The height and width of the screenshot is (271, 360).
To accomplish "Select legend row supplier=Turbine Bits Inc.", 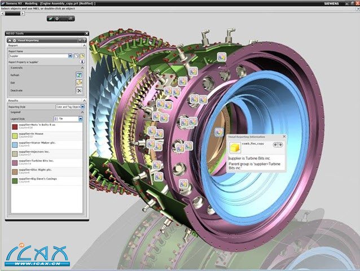I will pyautogui.click(x=47, y=163).
